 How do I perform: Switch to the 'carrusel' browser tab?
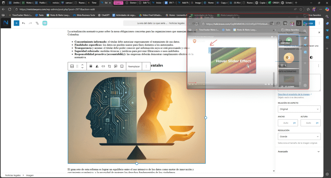coord(67,3)
